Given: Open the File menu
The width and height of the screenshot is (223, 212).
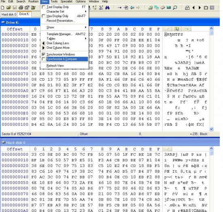Looking at the screenshot, I should click(x=3, y=2).
